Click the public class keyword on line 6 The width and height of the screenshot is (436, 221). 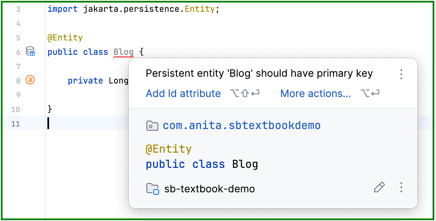pos(77,52)
